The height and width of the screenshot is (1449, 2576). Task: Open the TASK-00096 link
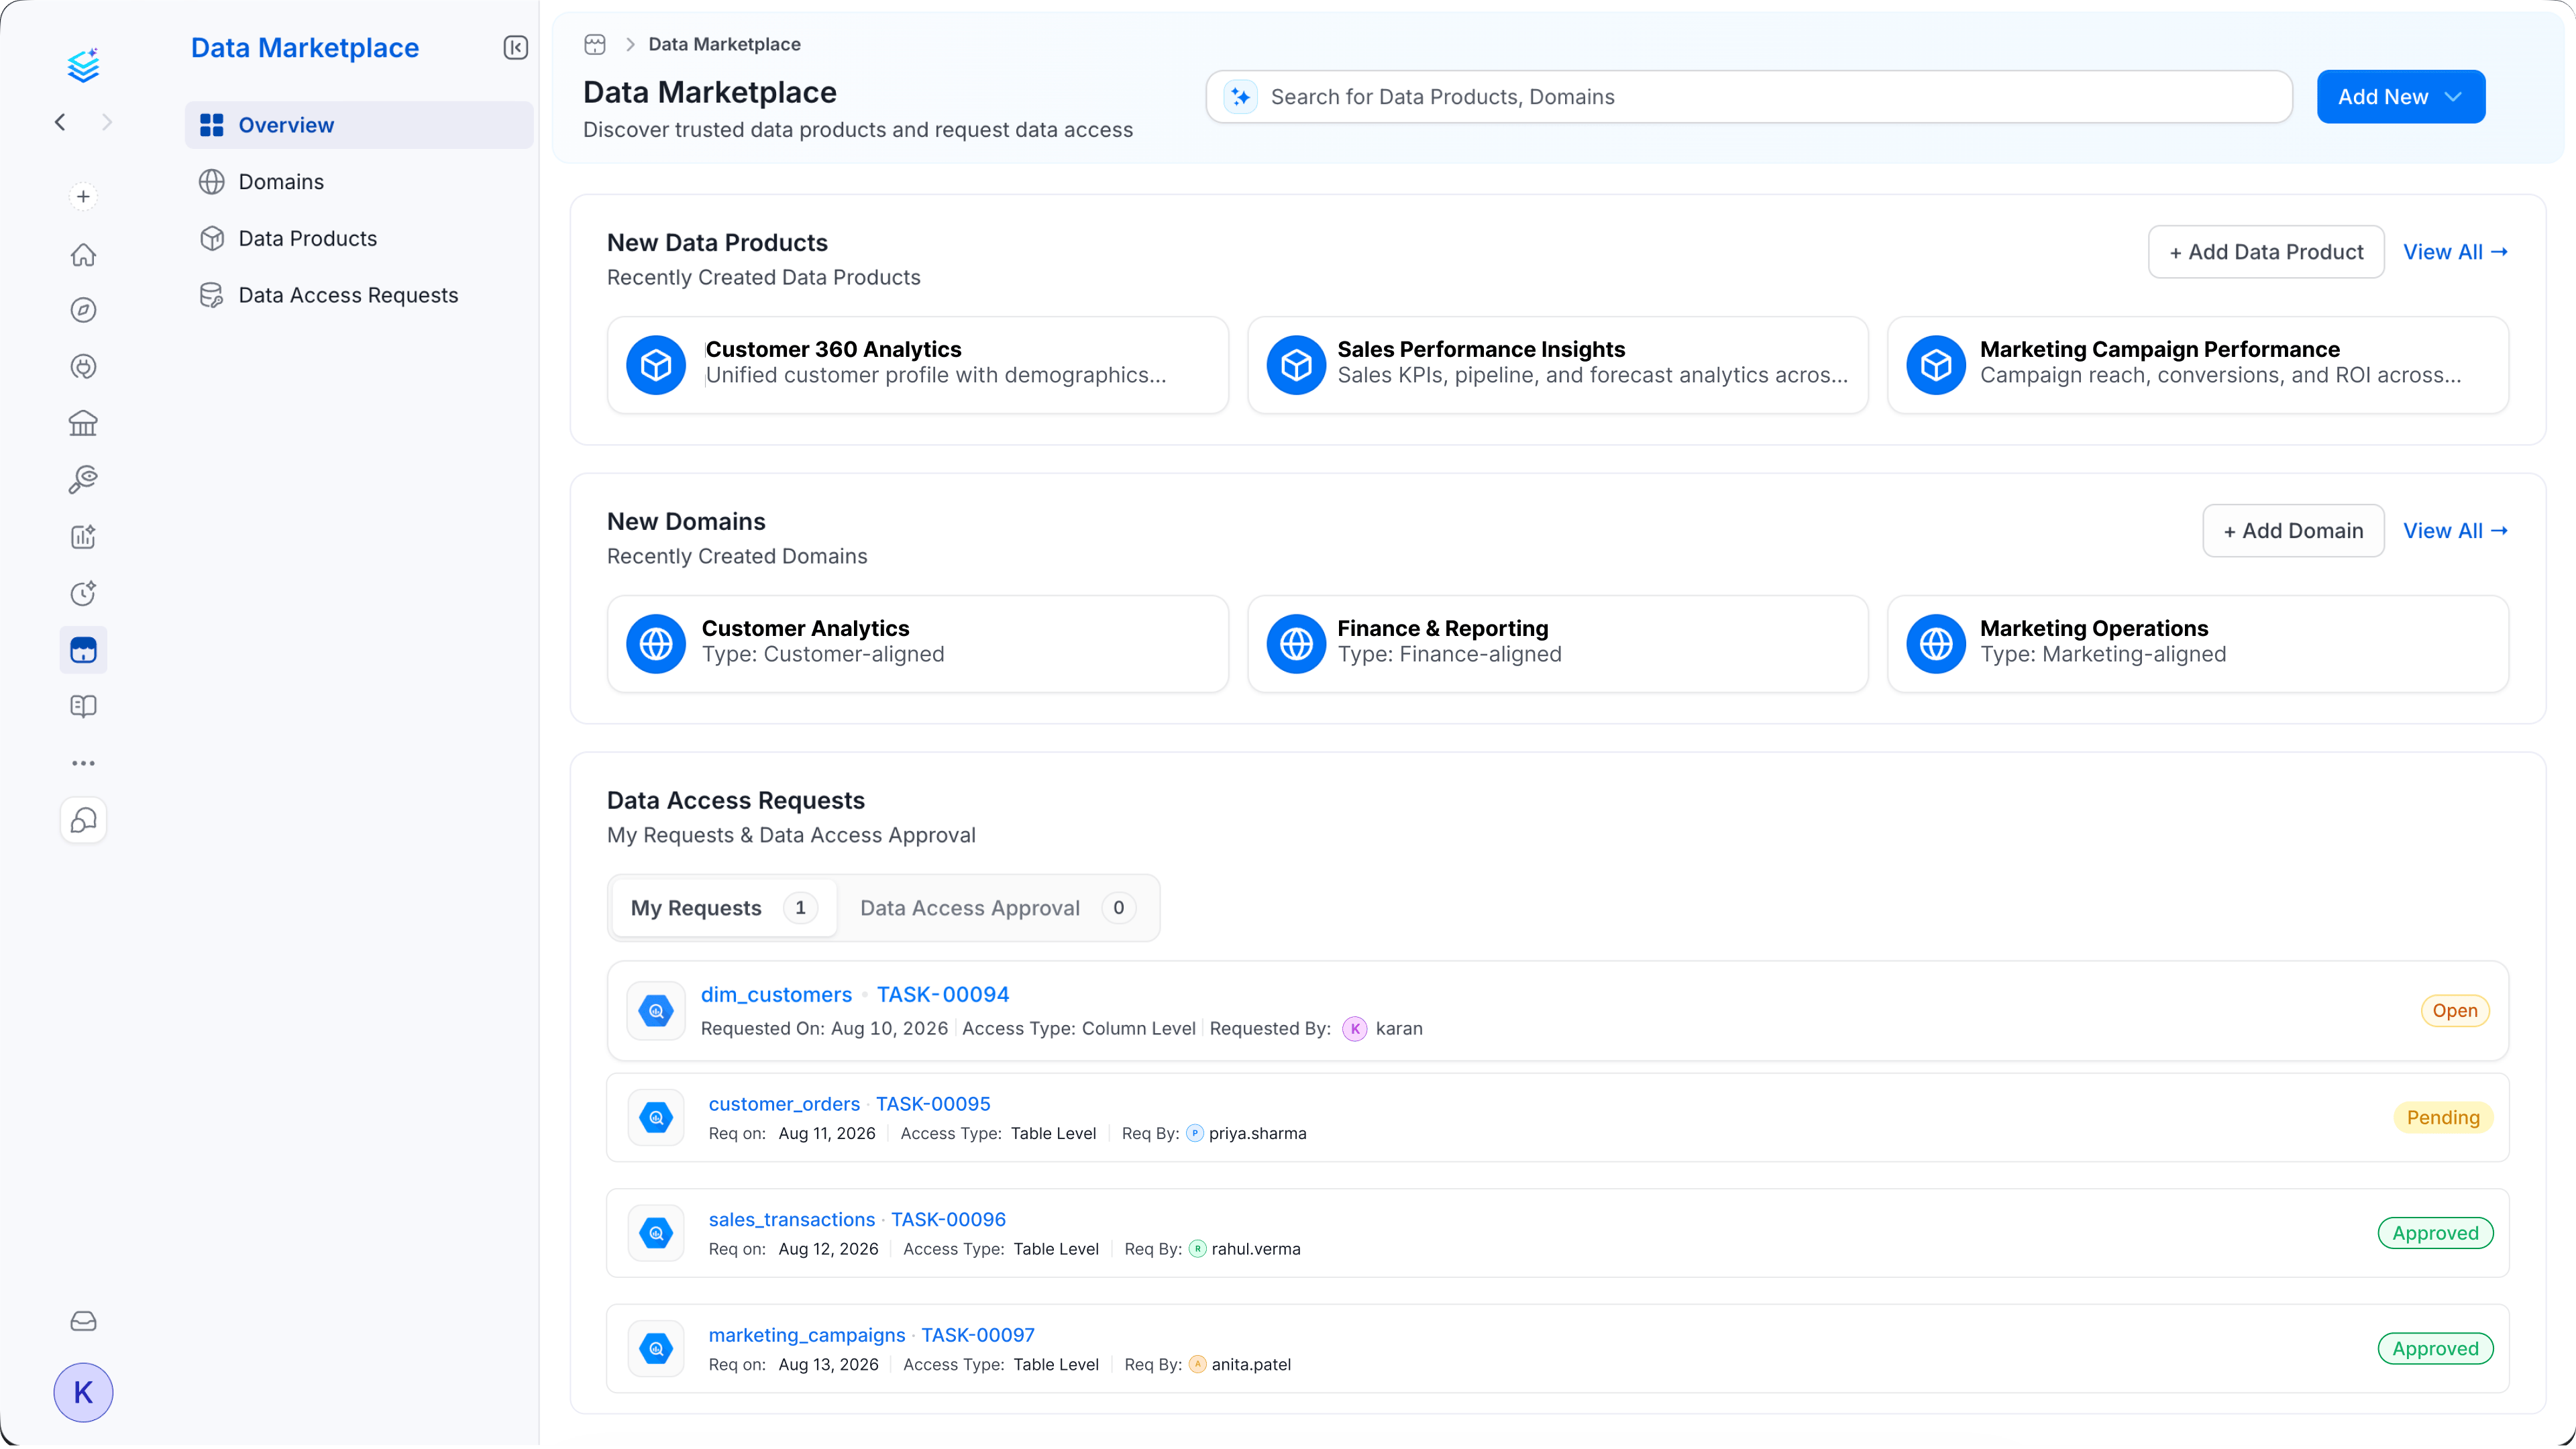coord(948,1219)
